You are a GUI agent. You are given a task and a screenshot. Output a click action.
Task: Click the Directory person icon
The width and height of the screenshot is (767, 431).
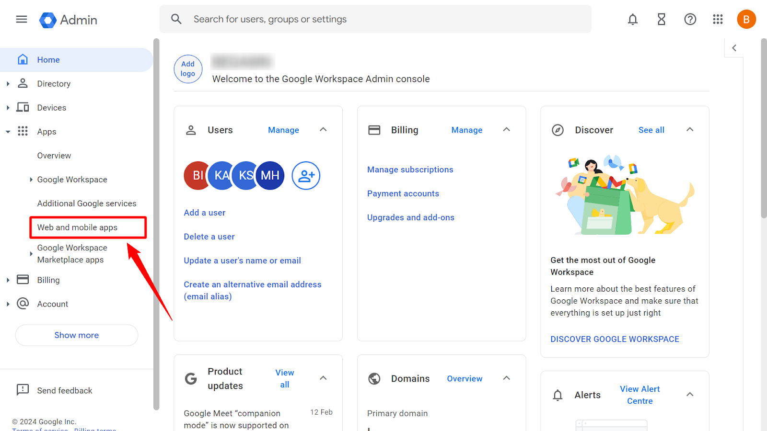pyautogui.click(x=23, y=83)
